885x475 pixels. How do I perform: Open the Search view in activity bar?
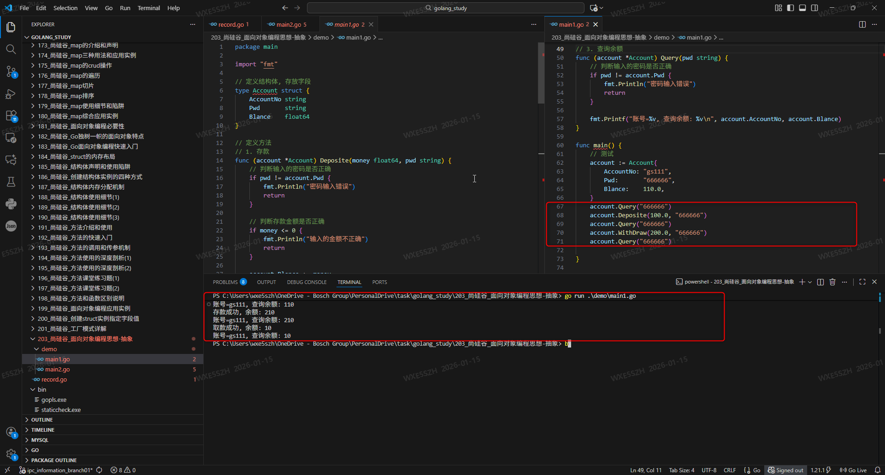click(x=11, y=49)
